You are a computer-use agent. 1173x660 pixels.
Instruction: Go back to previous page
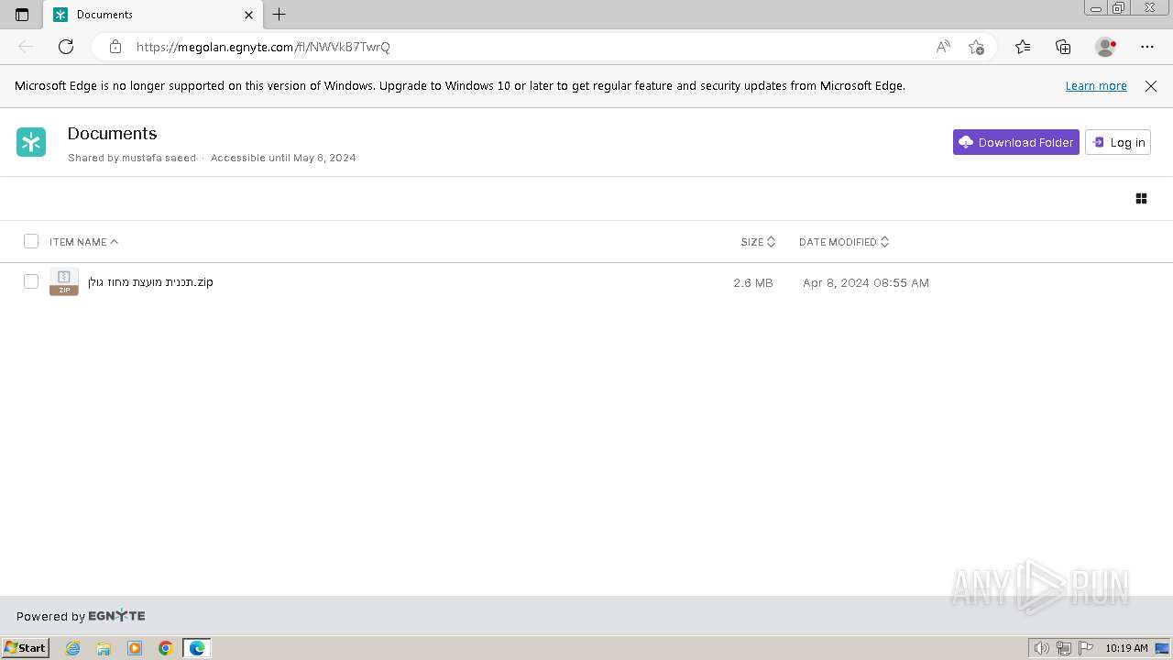click(26, 47)
